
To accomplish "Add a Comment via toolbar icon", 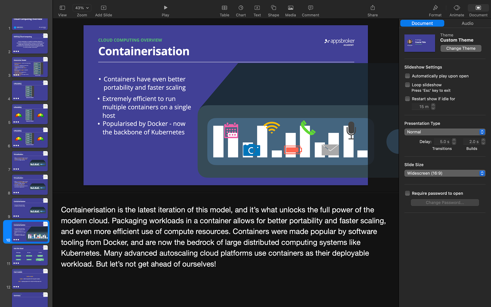I will [x=310, y=8].
